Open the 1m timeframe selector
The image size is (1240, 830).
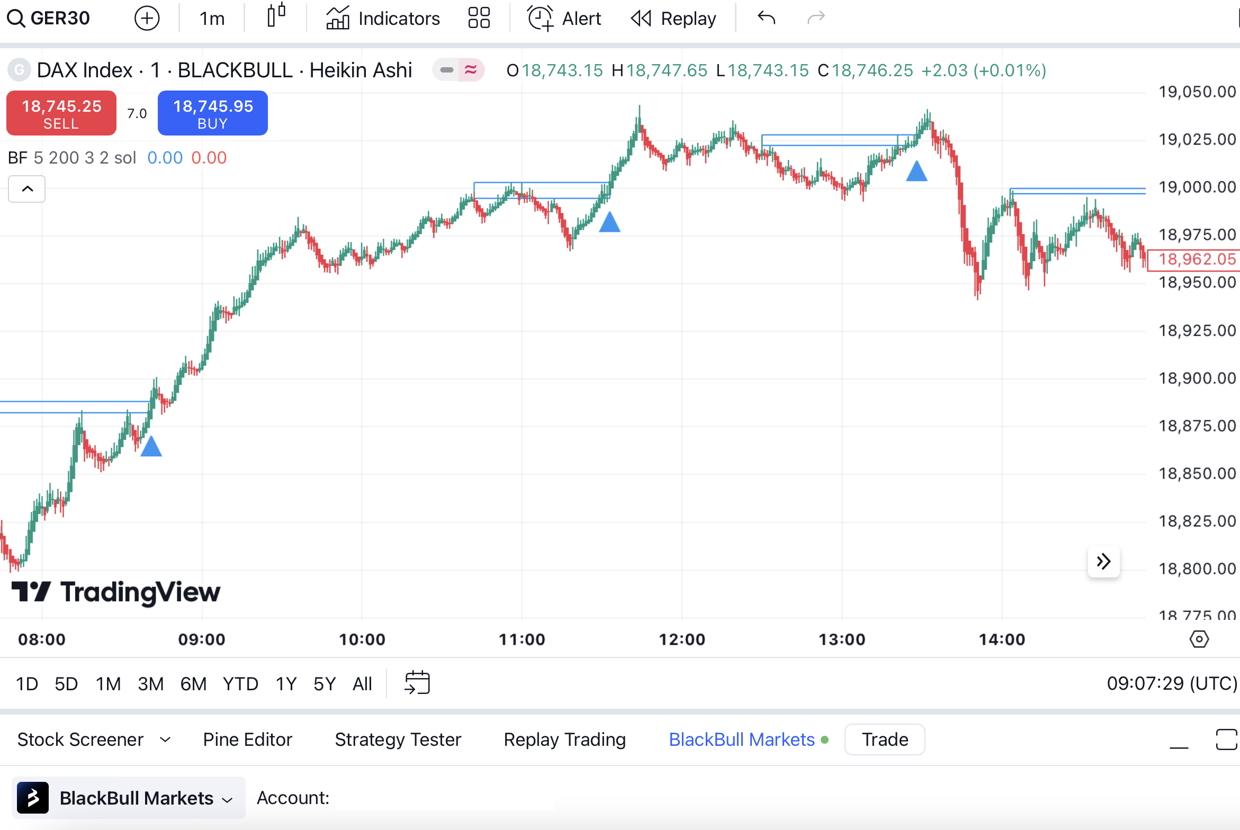click(x=212, y=19)
